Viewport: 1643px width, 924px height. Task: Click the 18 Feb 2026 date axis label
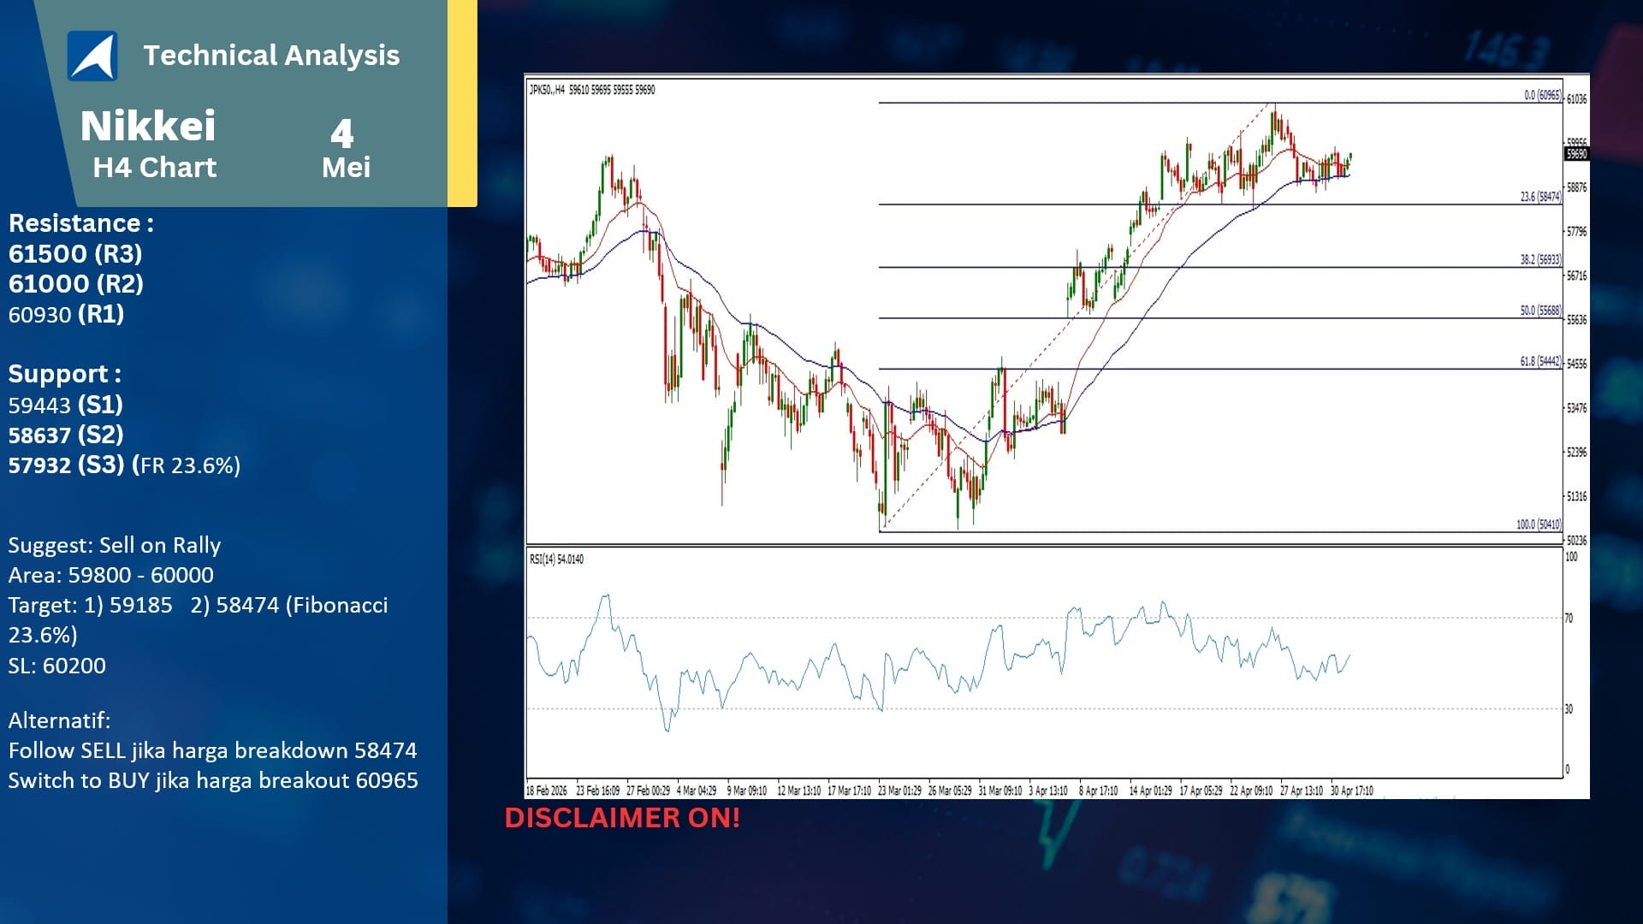click(547, 791)
